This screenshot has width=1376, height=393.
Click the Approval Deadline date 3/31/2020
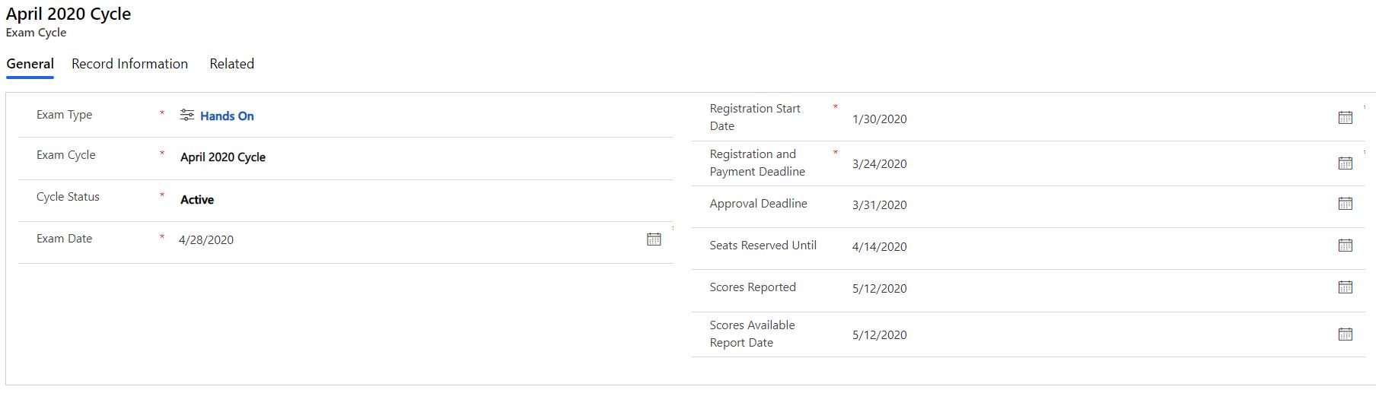pos(879,205)
